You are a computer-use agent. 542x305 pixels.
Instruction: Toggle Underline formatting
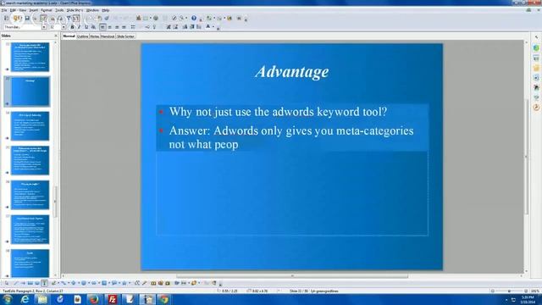pos(86,27)
